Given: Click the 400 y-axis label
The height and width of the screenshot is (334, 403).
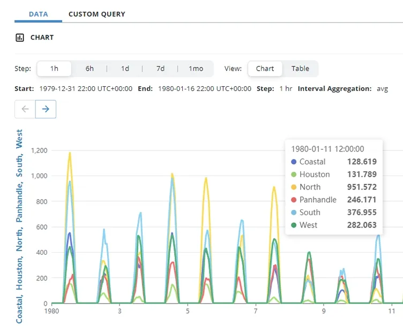Looking at the screenshot, I should (x=42, y=252).
